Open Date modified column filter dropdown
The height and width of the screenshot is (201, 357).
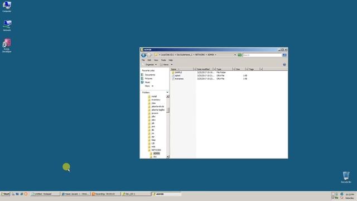(x=214, y=69)
